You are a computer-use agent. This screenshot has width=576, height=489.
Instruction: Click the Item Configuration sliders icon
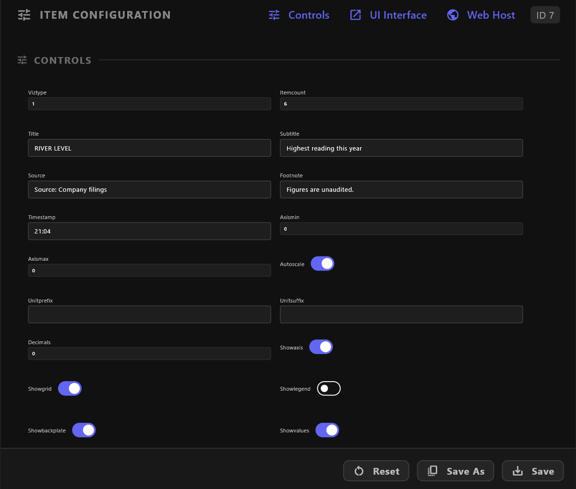(24, 15)
